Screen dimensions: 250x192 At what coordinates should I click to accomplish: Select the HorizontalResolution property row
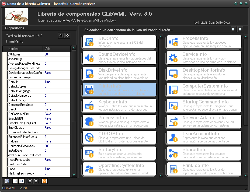pos(24,146)
